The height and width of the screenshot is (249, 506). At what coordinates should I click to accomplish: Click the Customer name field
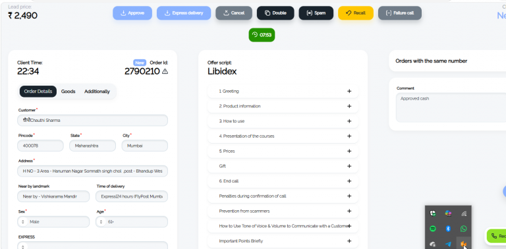(93, 121)
